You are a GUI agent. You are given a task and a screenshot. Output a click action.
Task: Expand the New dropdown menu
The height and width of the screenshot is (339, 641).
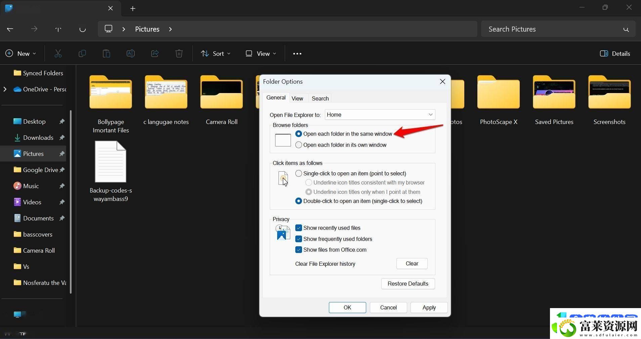coord(21,53)
